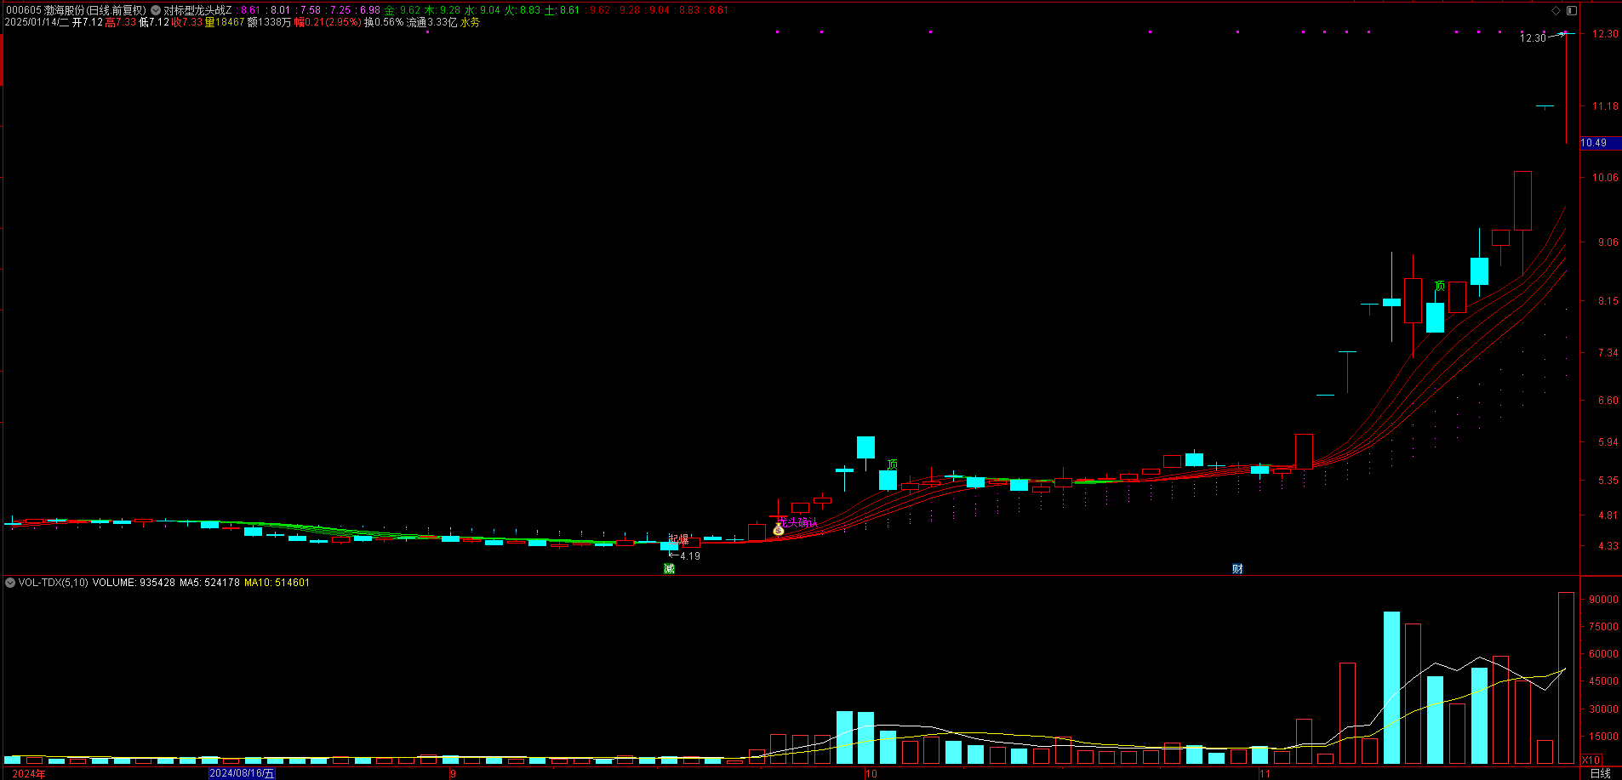The height and width of the screenshot is (780, 1622).
Task: Click the 龙头确认 signal label
Action: pyautogui.click(x=798, y=522)
